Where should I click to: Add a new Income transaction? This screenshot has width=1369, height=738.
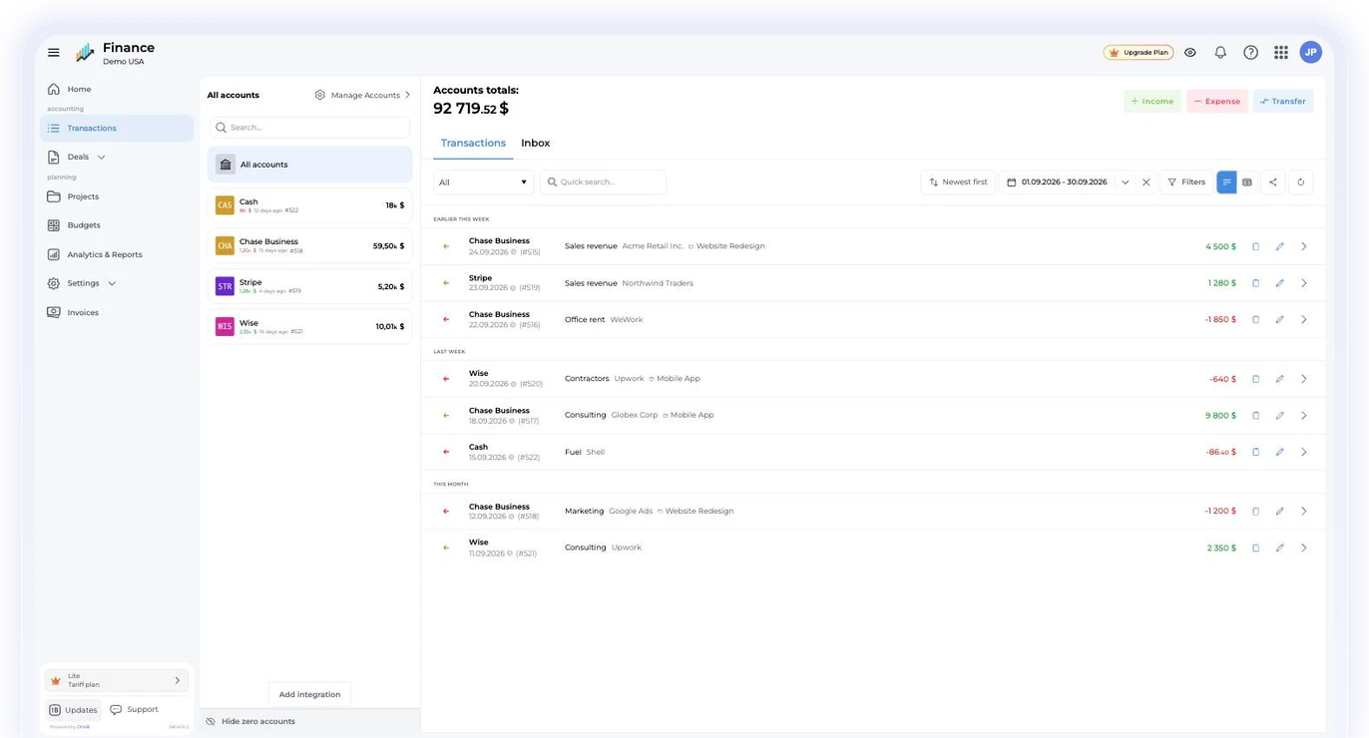[x=1152, y=101]
